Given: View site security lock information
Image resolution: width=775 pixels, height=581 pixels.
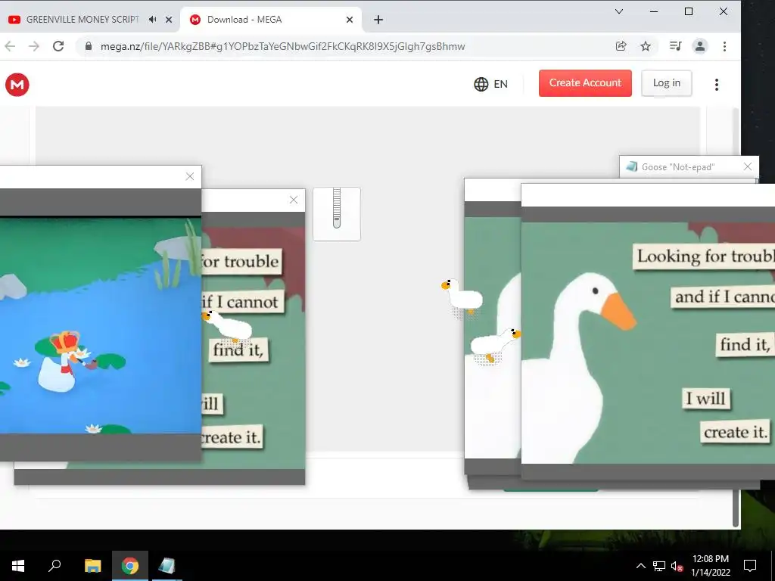Looking at the screenshot, I should [x=89, y=46].
